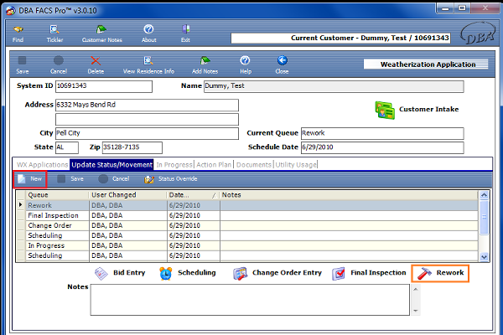503x335 pixels.
Task: Click the Notes text area
Action: (250, 300)
